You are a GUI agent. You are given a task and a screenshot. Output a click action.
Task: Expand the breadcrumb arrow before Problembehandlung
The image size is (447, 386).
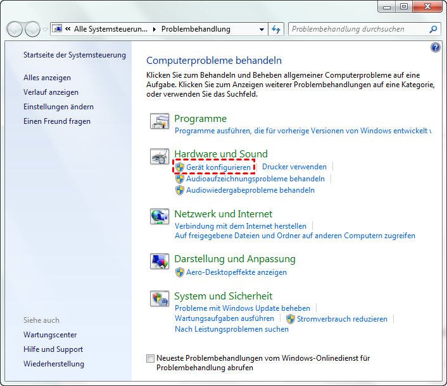(x=154, y=29)
